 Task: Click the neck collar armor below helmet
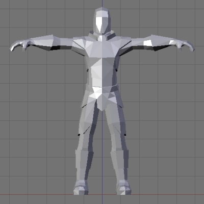tap(102, 35)
